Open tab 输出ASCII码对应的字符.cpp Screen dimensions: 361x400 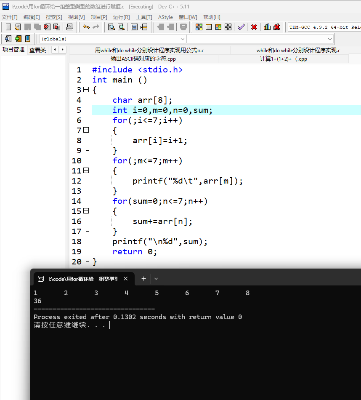pyautogui.click(x=143, y=59)
